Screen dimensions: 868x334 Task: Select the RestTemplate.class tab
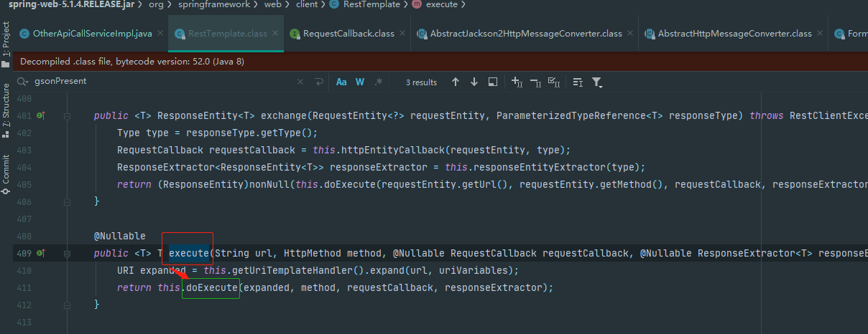(227, 34)
